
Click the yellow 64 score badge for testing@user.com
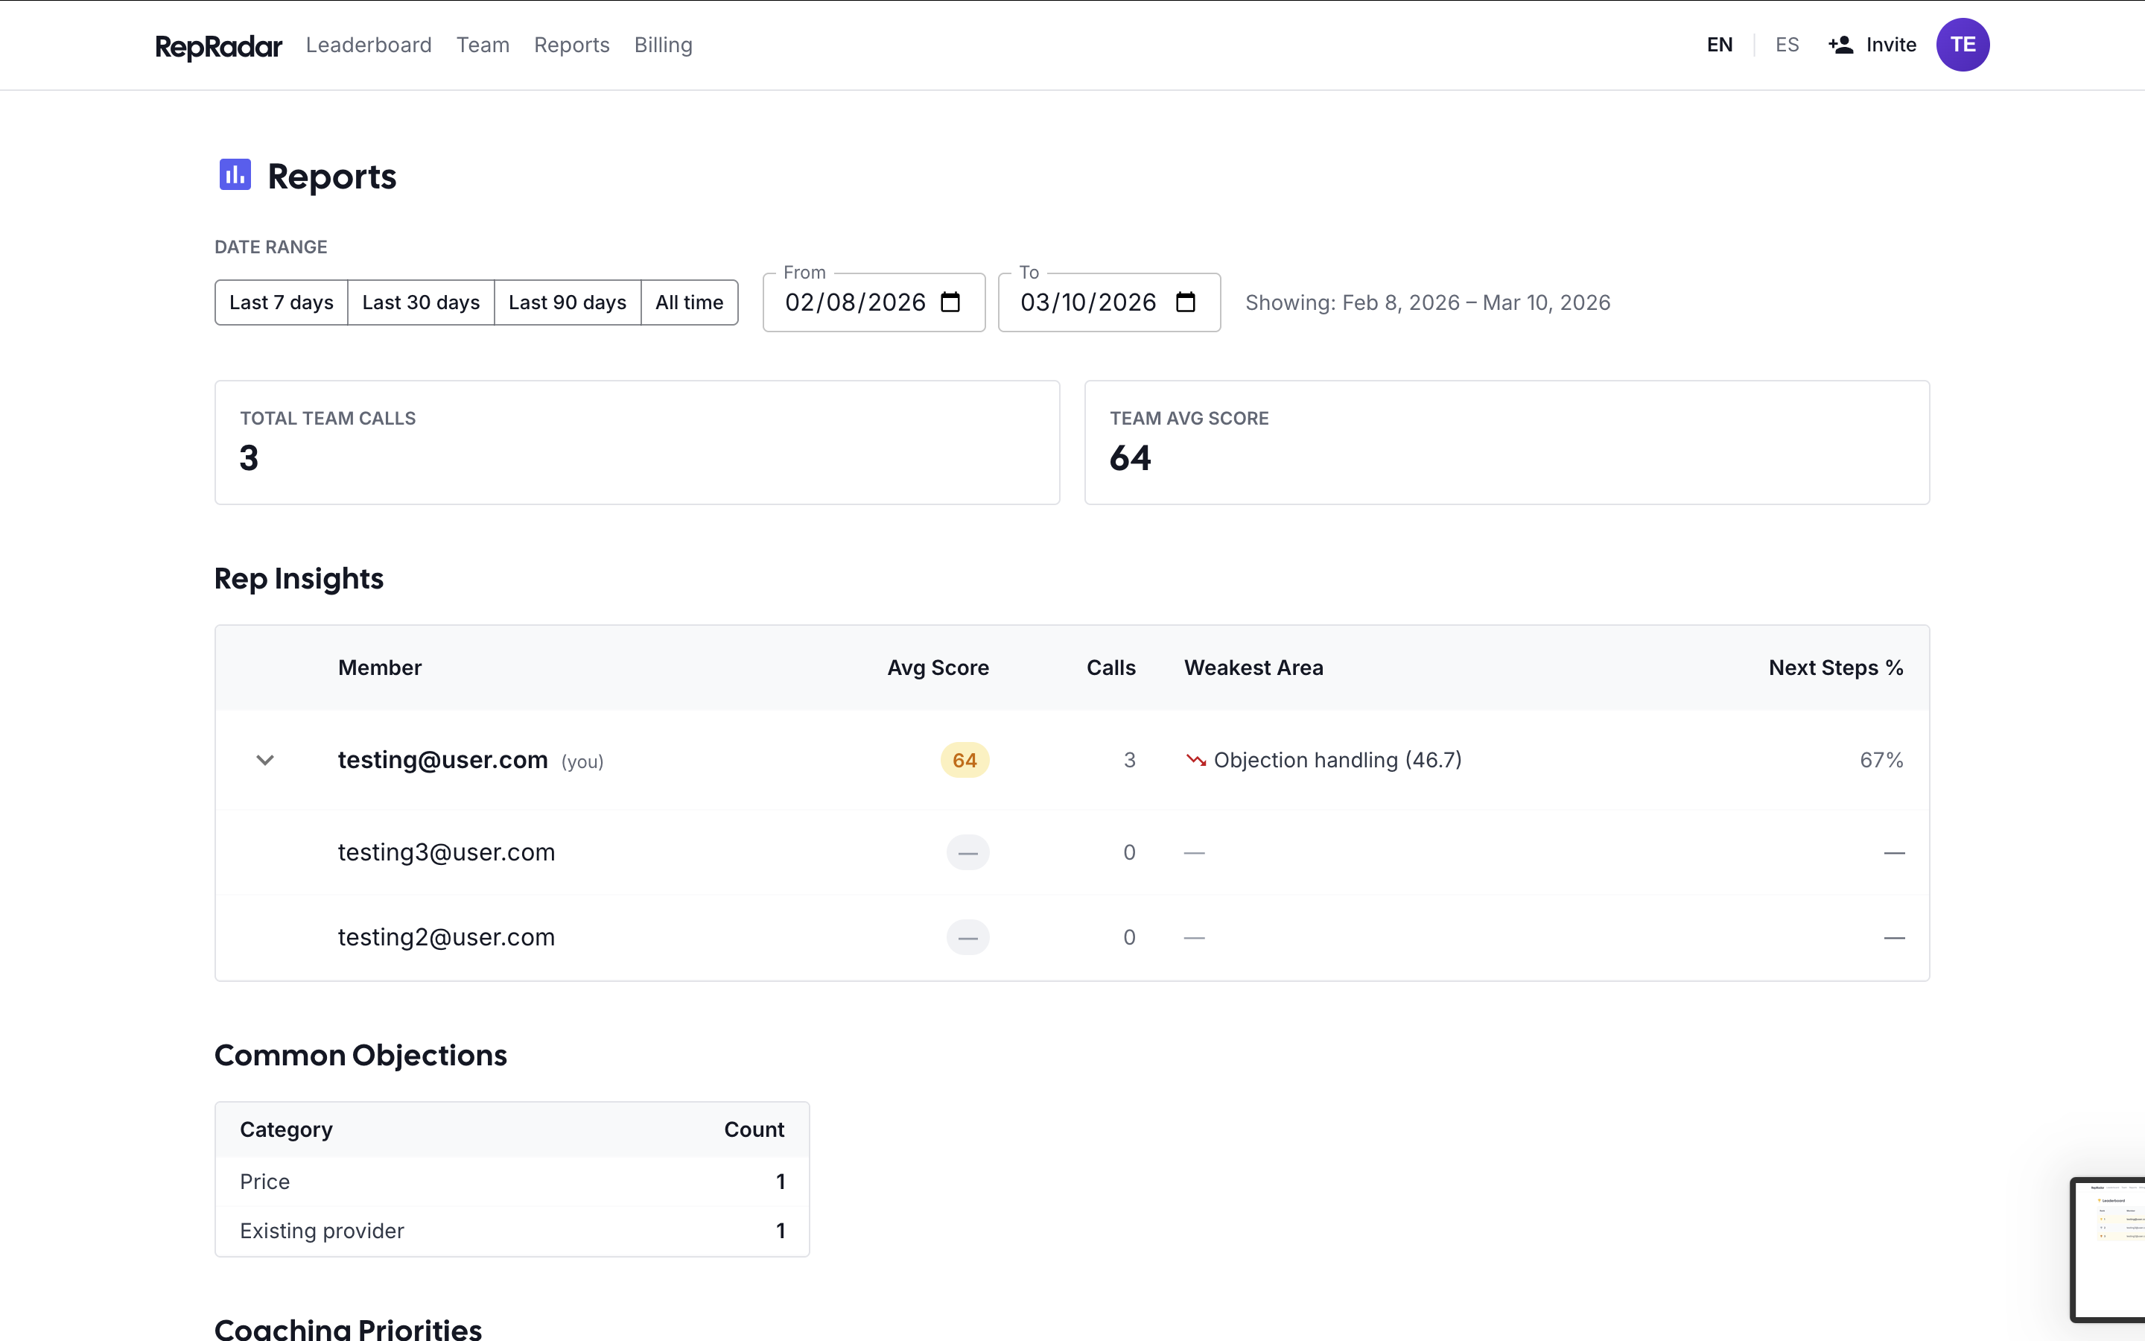pos(965,760)
